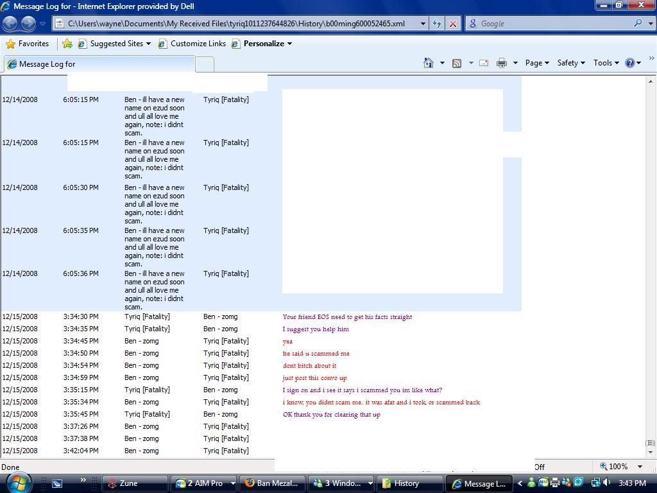The width and height of the screenshot is (657, 493).
Task: Click the Read Mail envelope icon
Action: coord(484,63)
